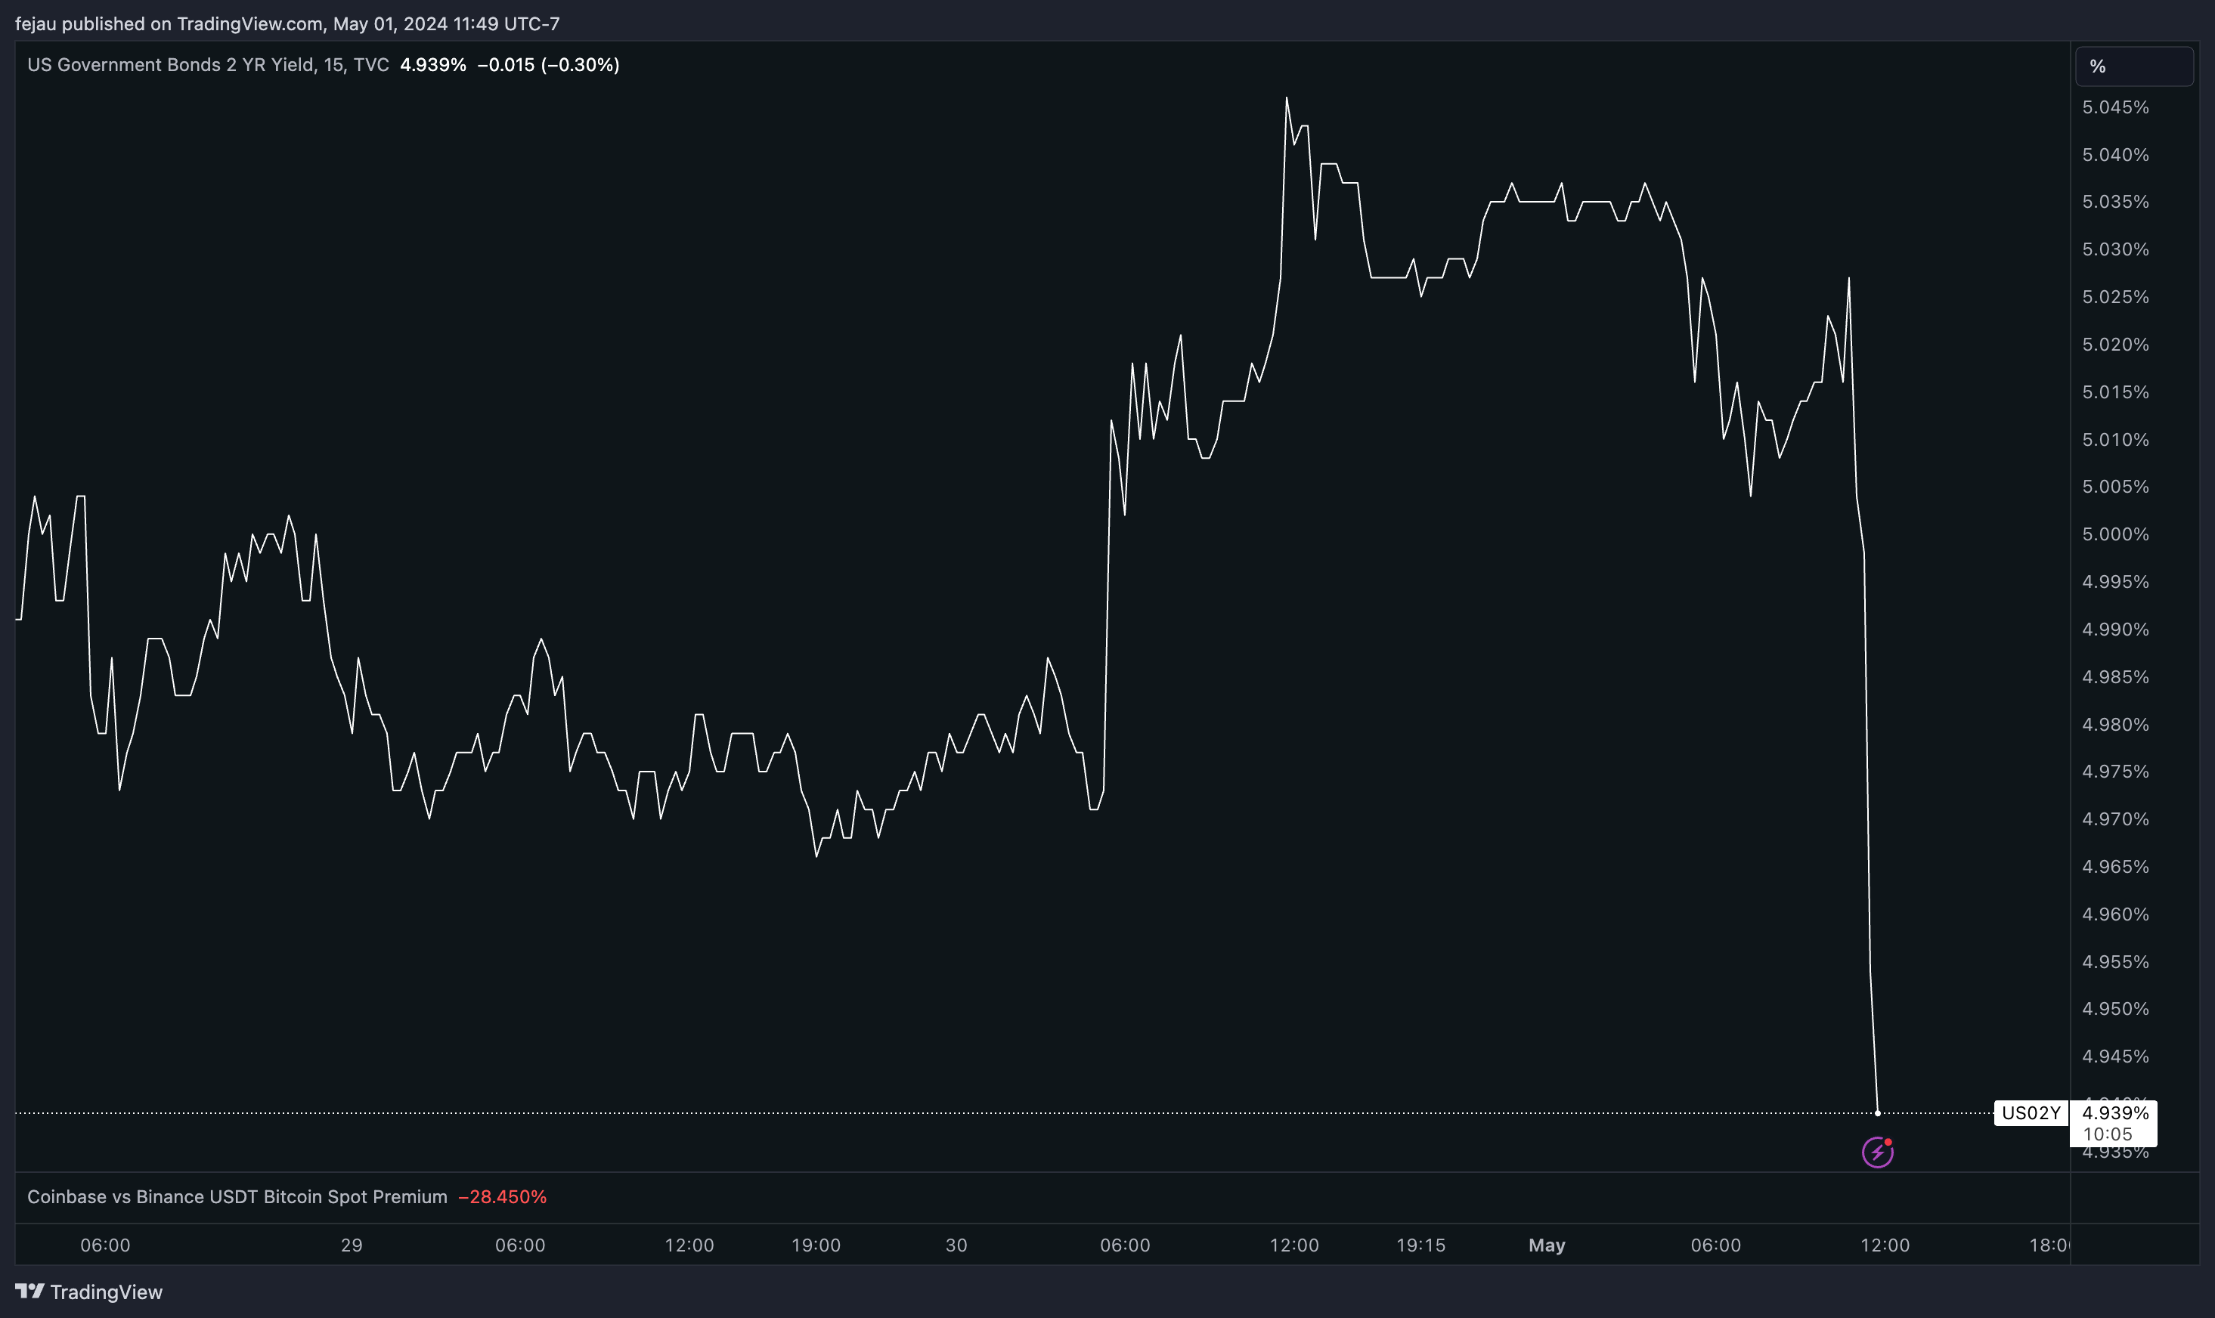
Task: Toggle the % scale button at top right
Action: 2133,67
